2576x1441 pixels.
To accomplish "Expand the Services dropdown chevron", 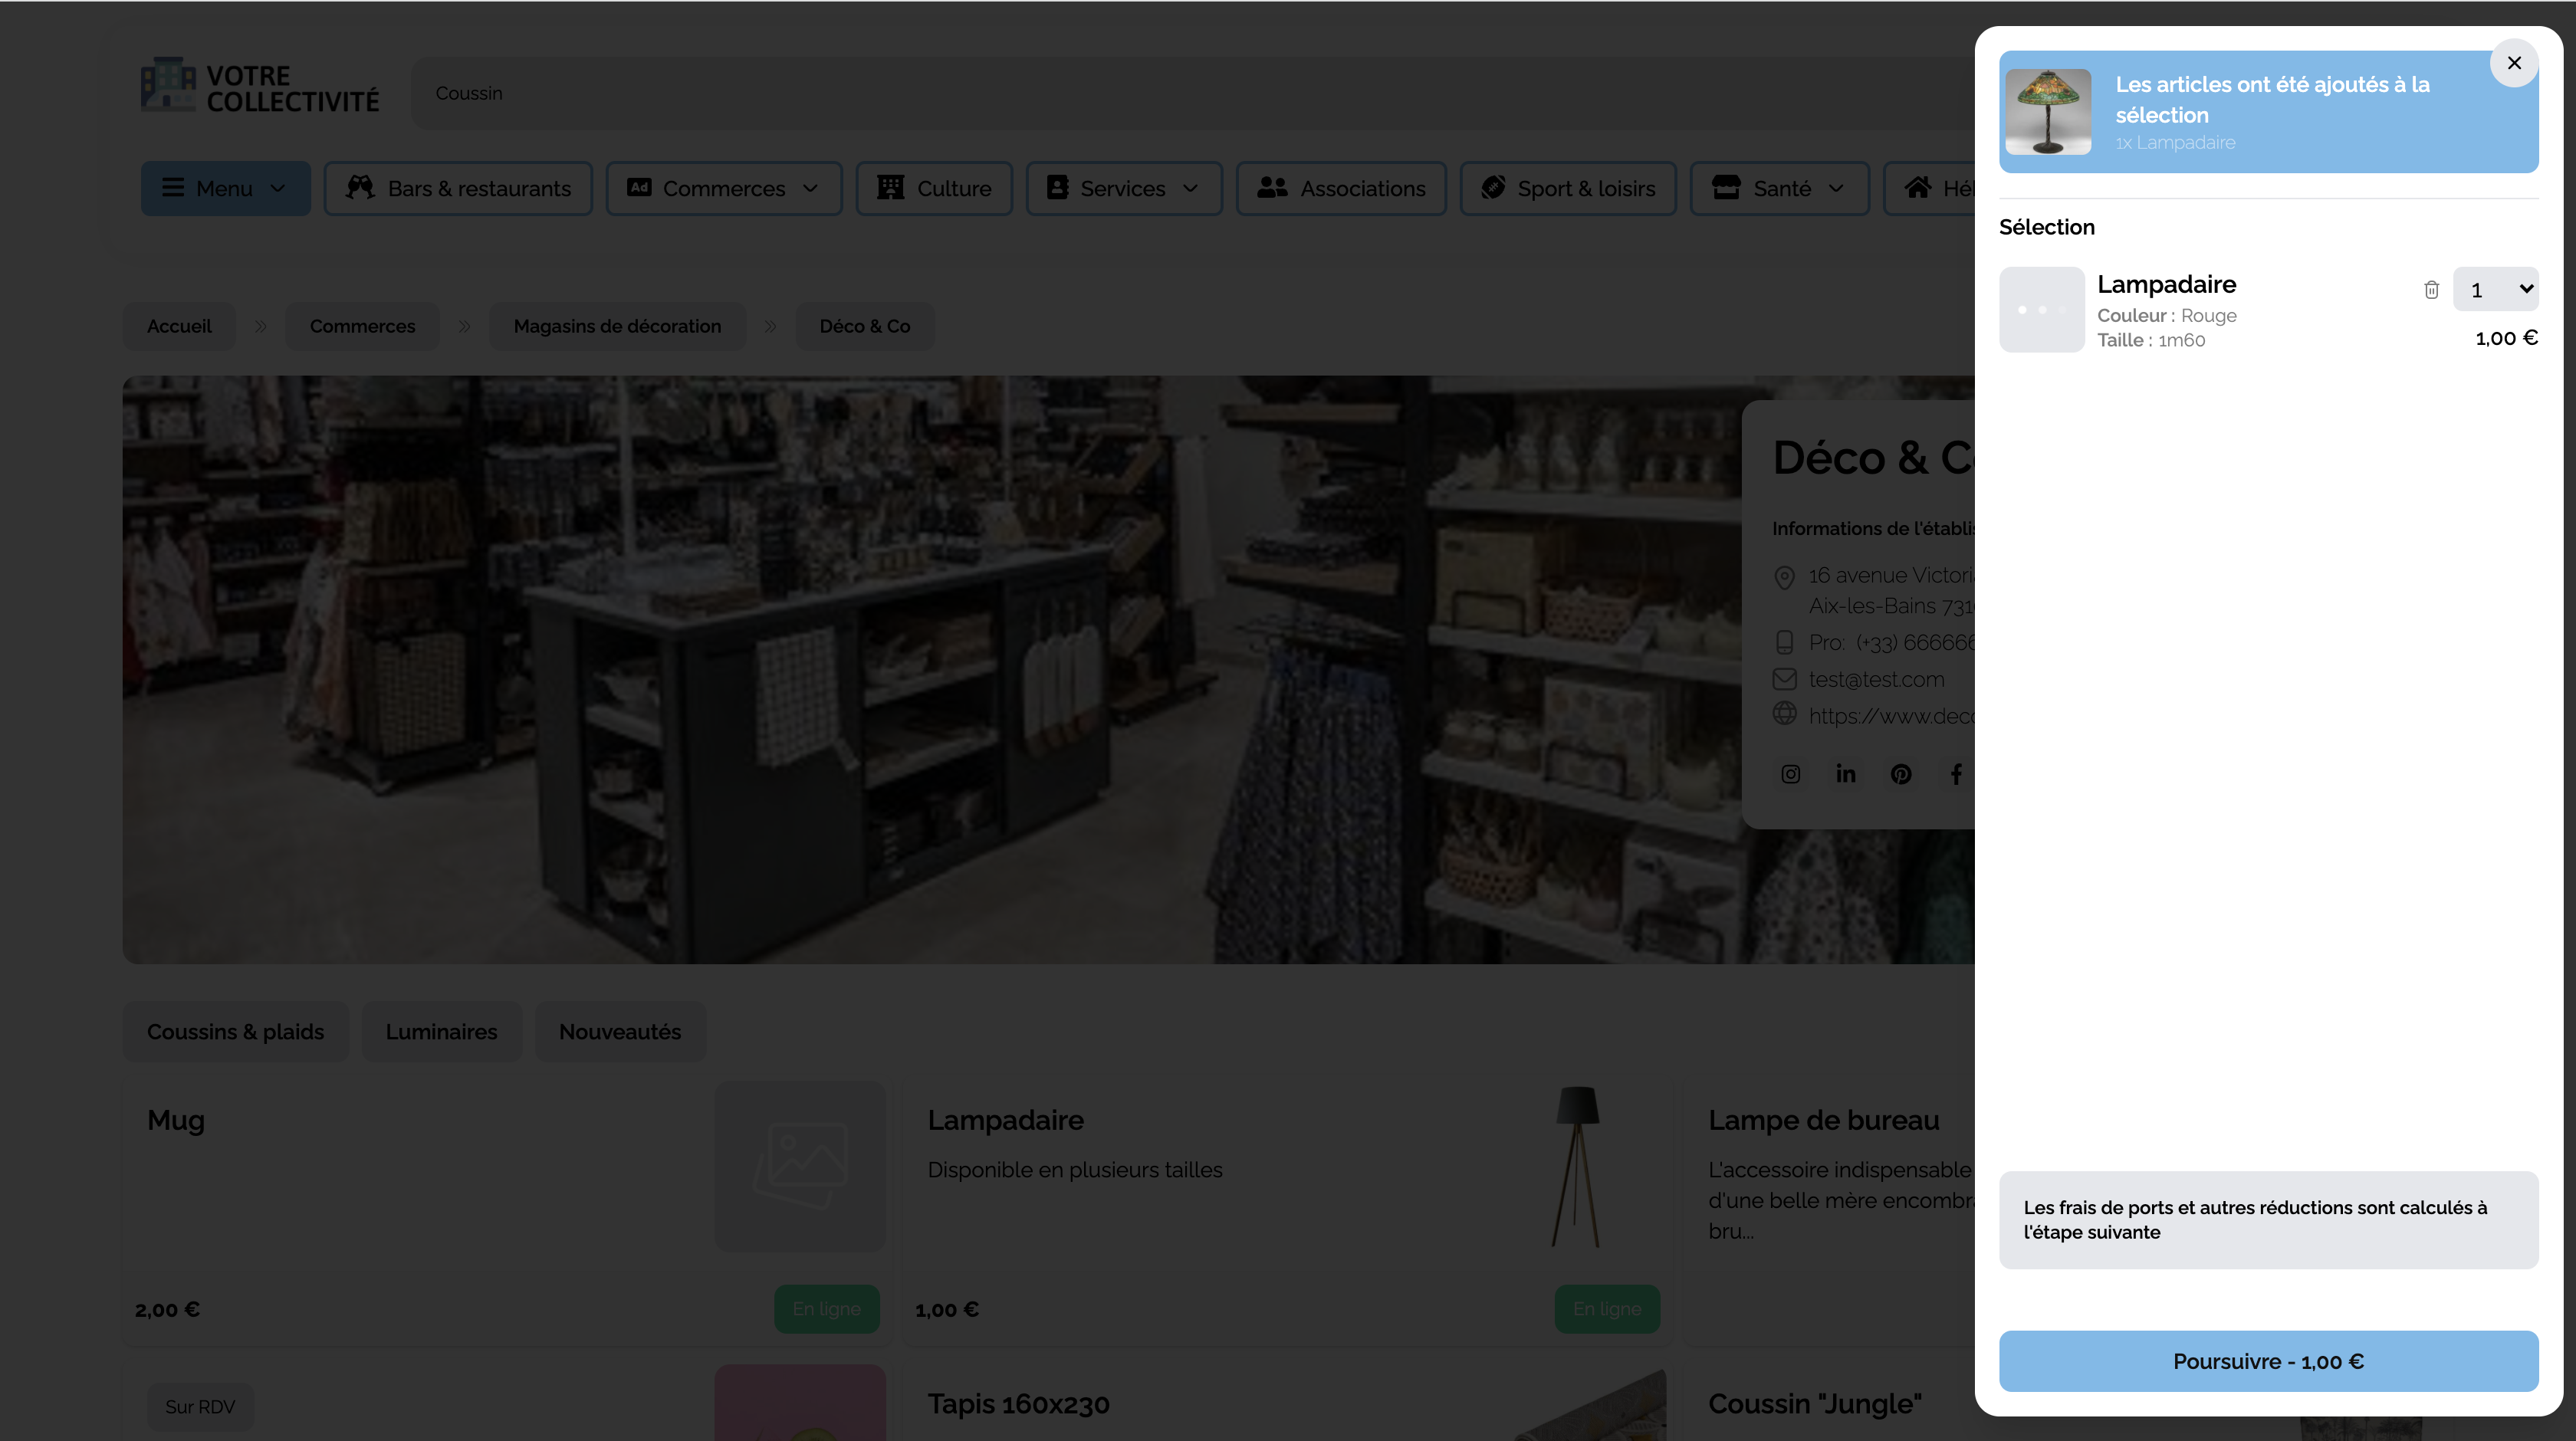I will pos(1190,188).
